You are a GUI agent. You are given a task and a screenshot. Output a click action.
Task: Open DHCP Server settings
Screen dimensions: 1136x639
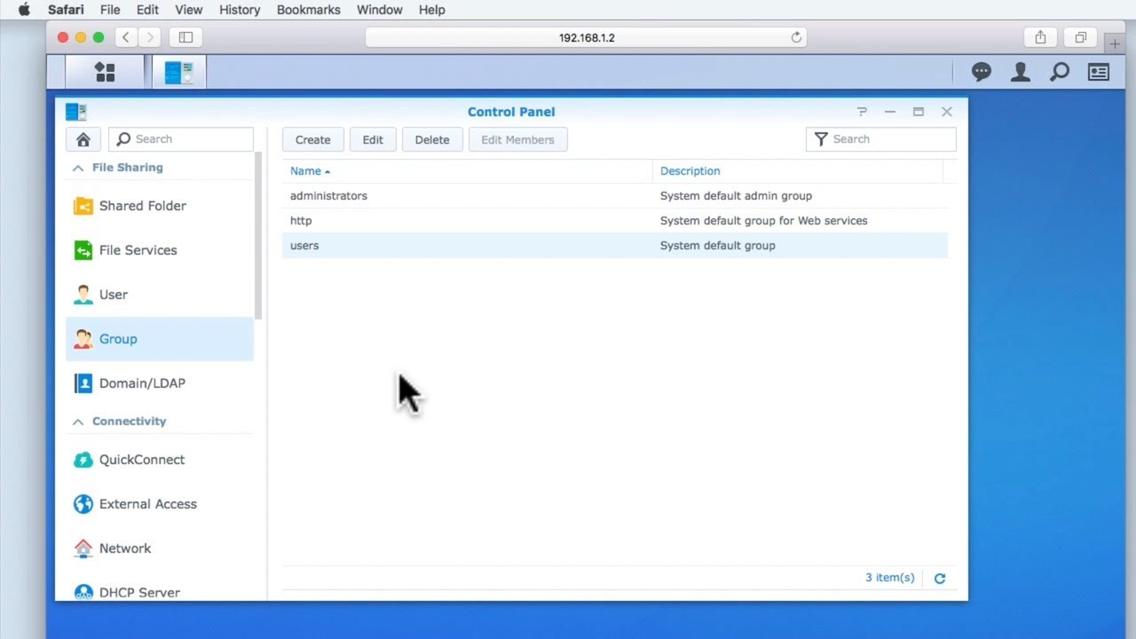point(160,591)
